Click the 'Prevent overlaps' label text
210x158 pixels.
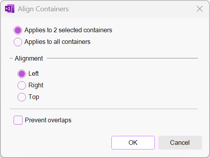[48, 120]
